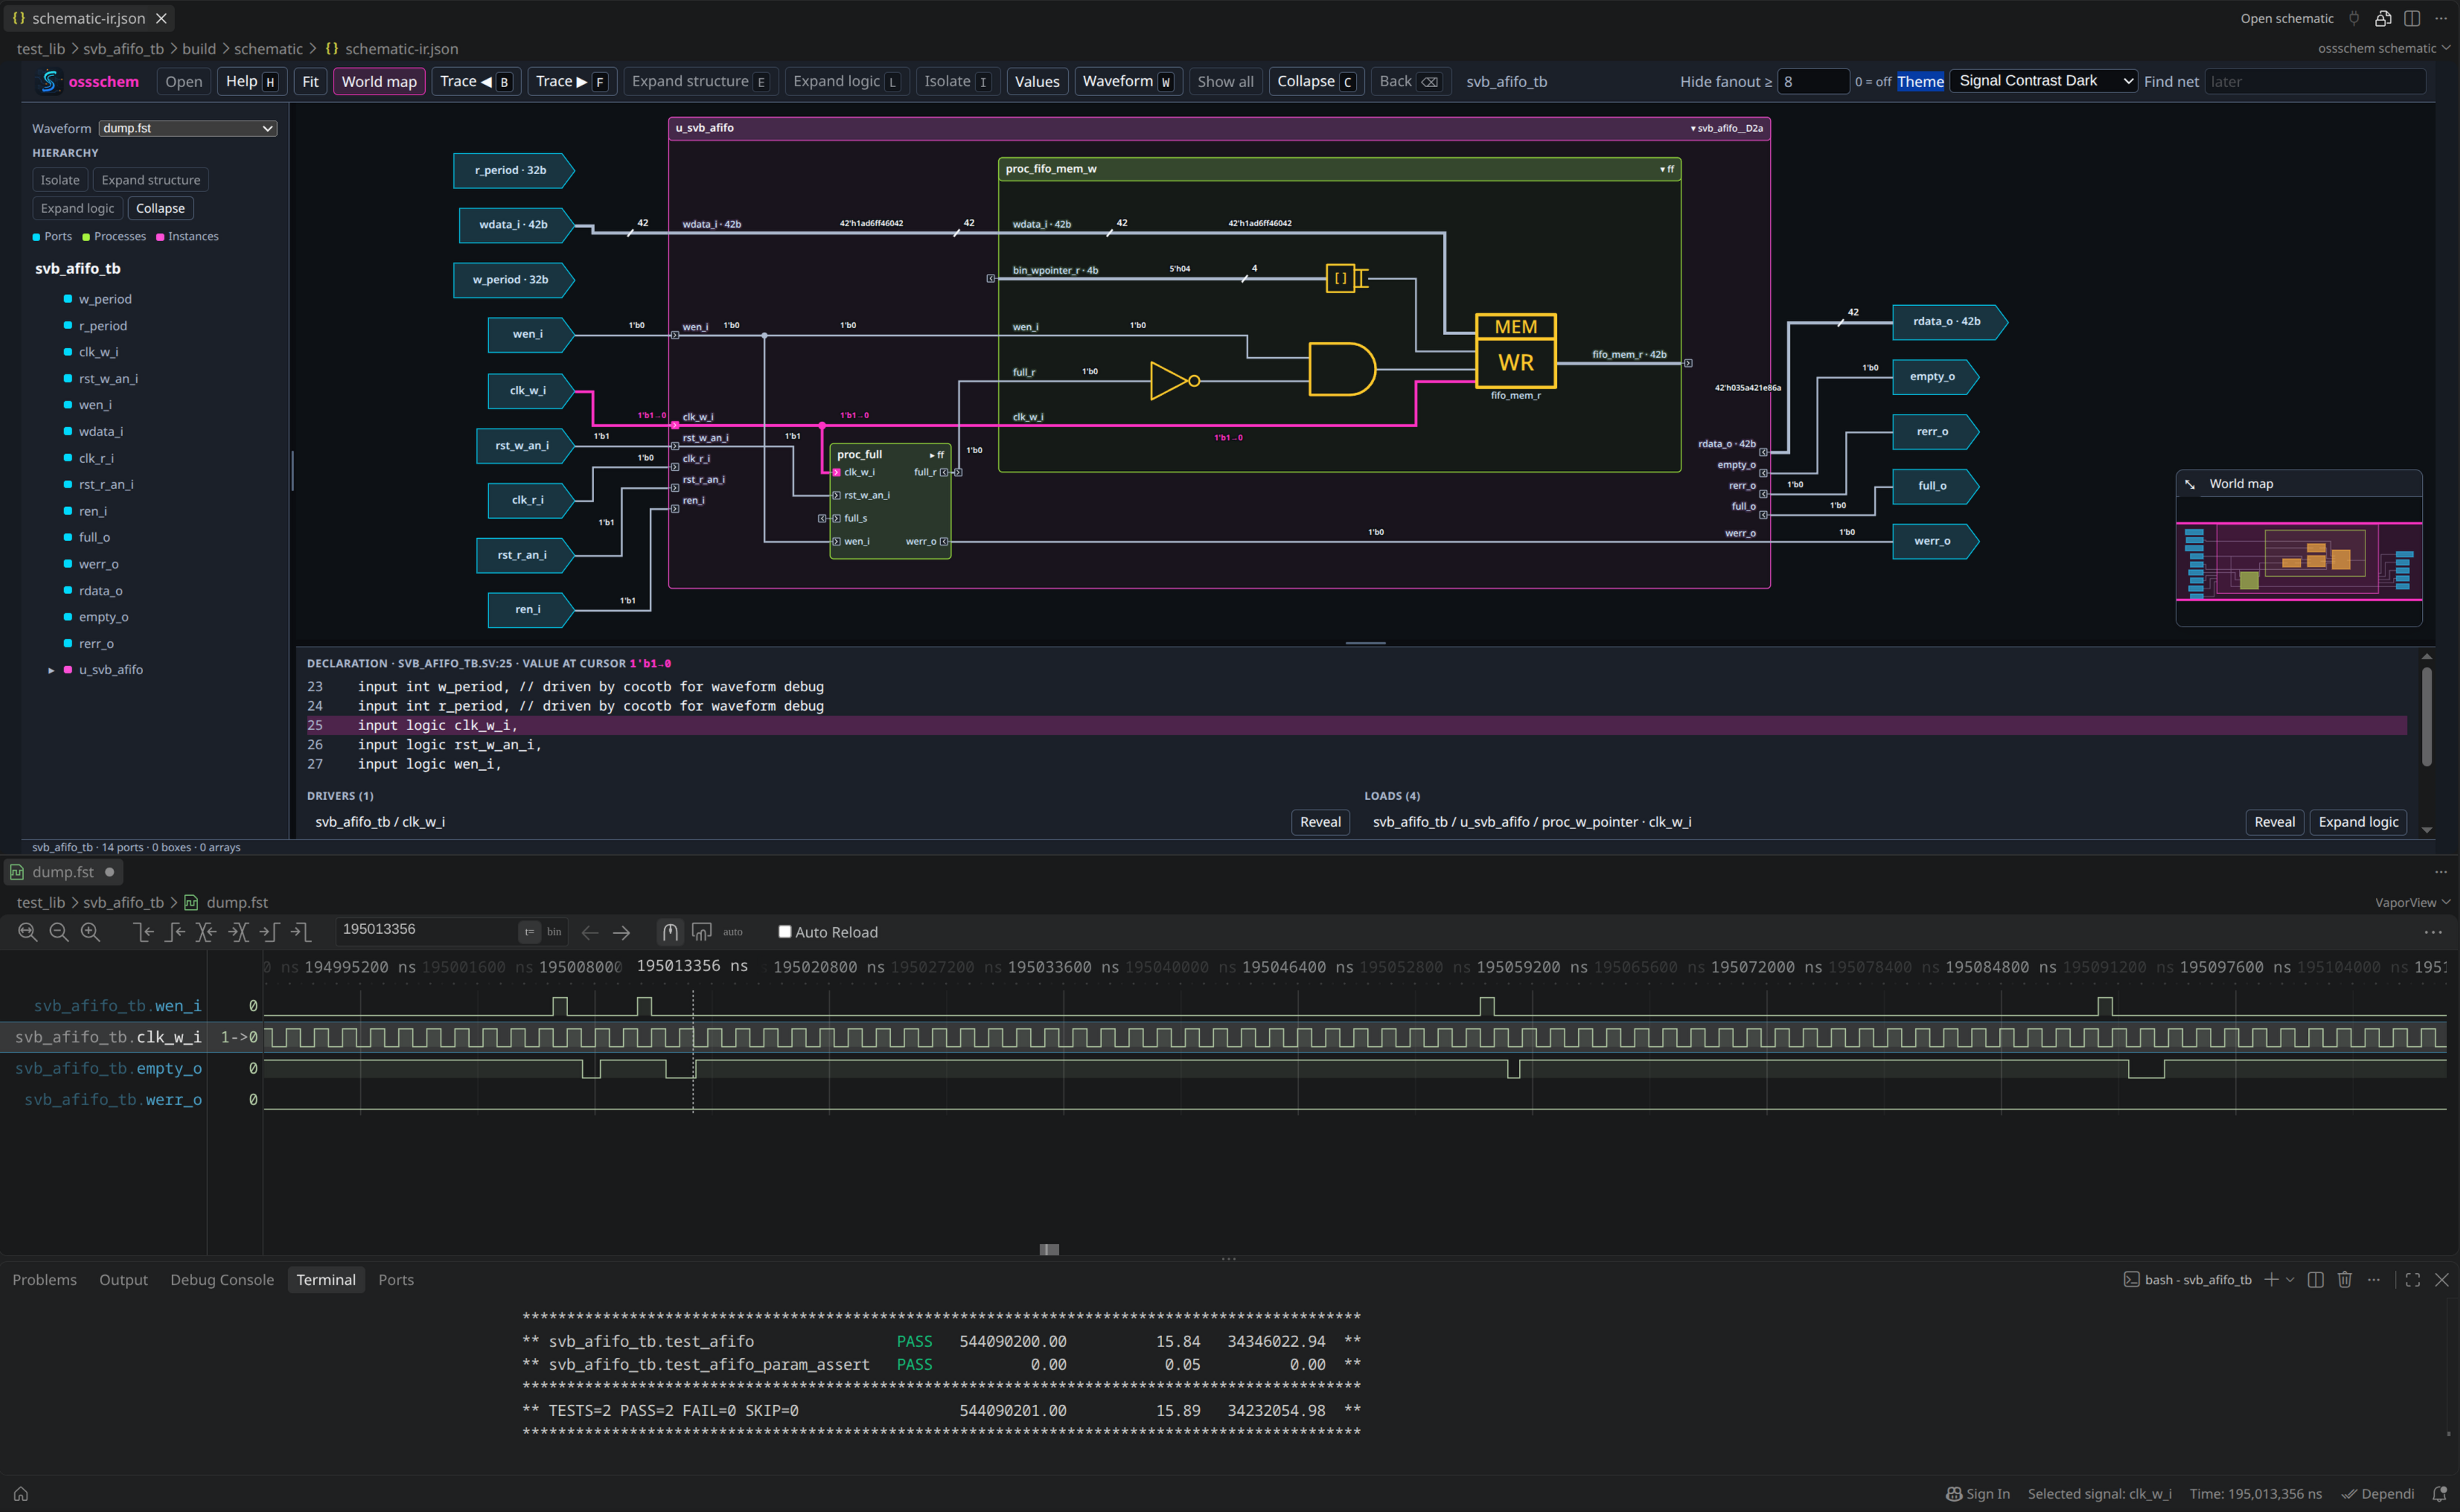Click the Fit button in toolbar
The height and width of the screenshot is (1512, 2460).
click(310, 82)
